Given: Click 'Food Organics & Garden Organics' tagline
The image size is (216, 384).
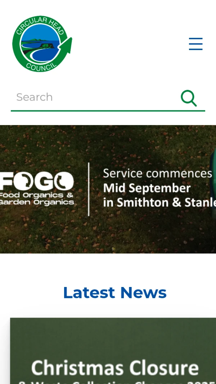Looking at the screenshot, I should click(x=37, y=198).
